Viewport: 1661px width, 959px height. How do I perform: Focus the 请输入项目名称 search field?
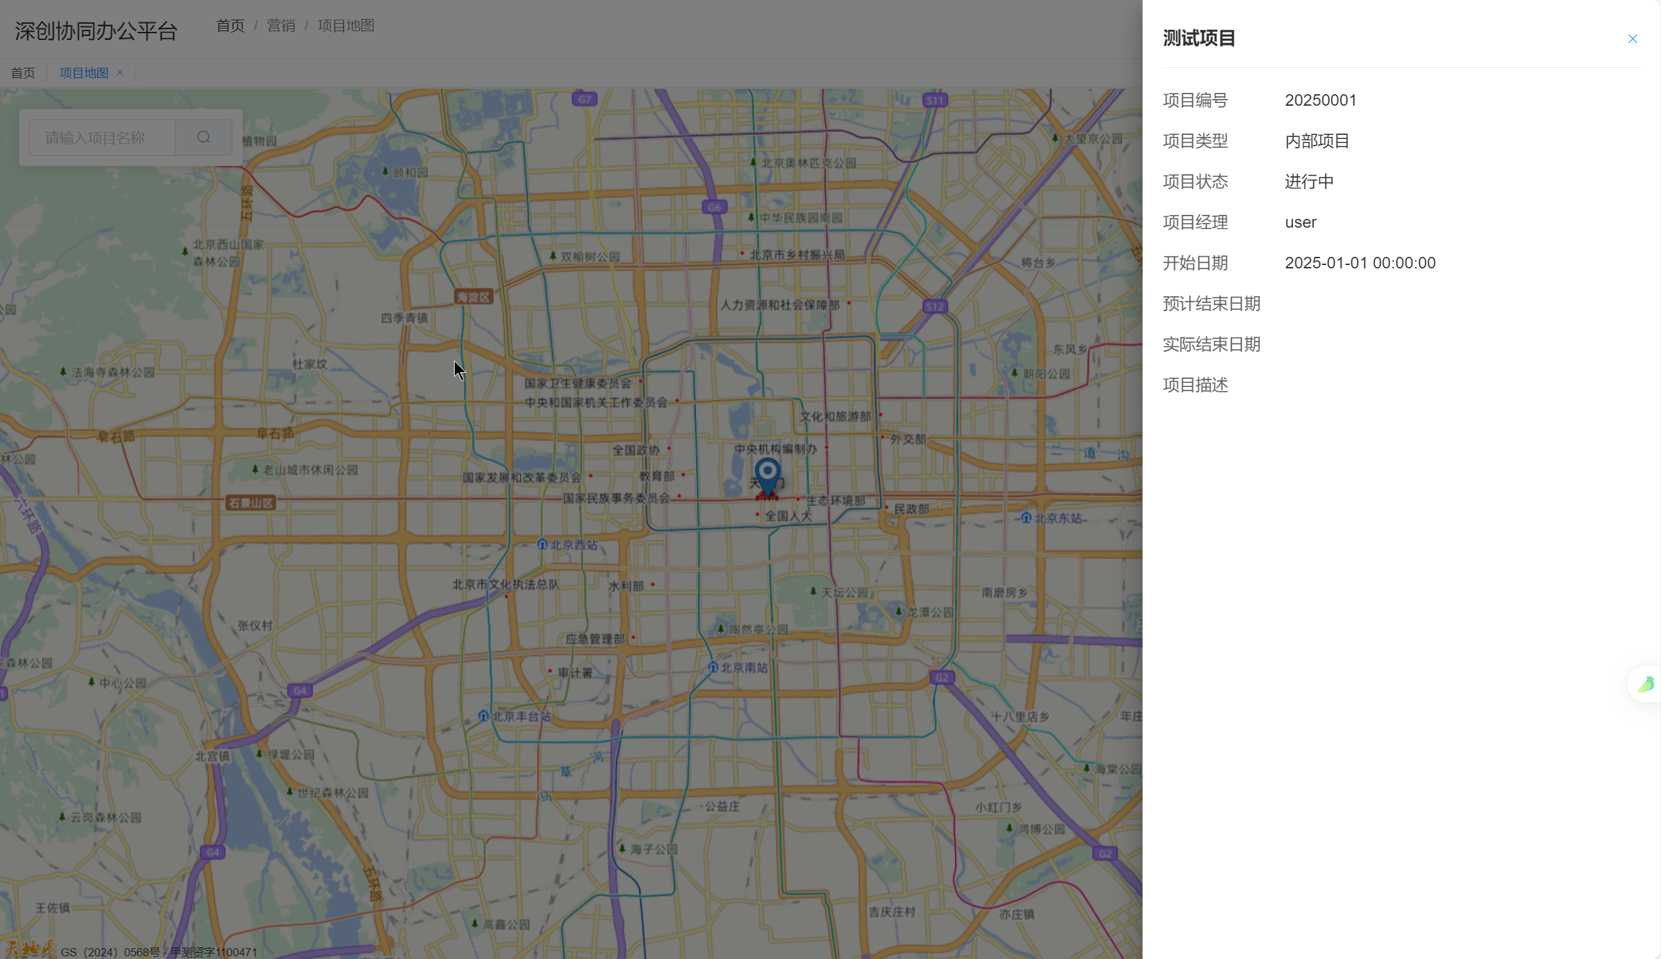click(102, 138)
